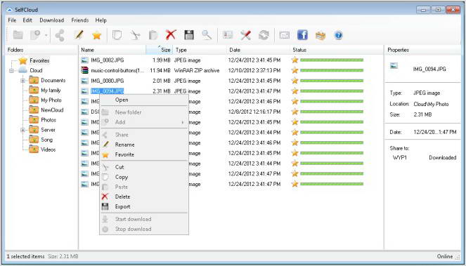Select file IMG_0080.JPG
Viewport: 466px width, 266px height.
point(108,81)
